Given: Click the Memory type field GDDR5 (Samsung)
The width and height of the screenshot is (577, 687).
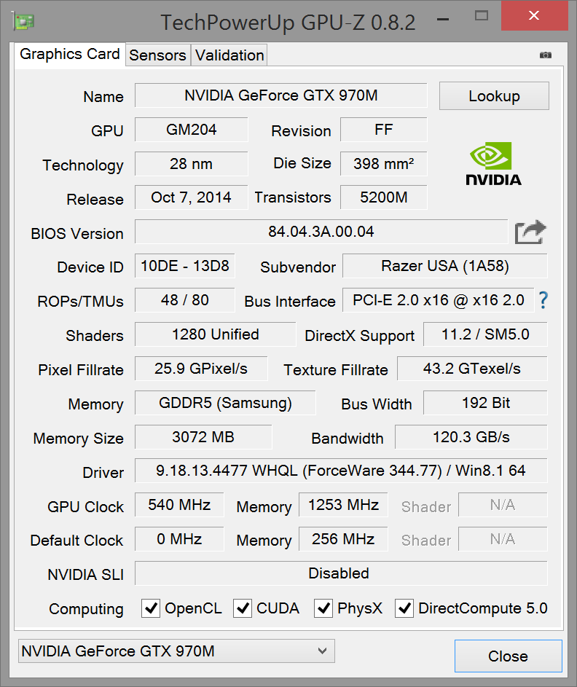Looking at the screenshot, I should [x=225, y=403].
